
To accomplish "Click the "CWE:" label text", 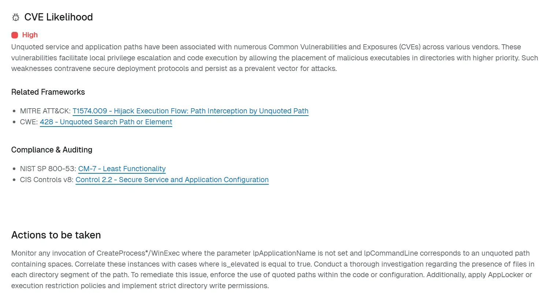I will click(x=29, y=122).
